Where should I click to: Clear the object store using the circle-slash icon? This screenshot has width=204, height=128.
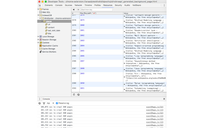[x=78, y=94]
